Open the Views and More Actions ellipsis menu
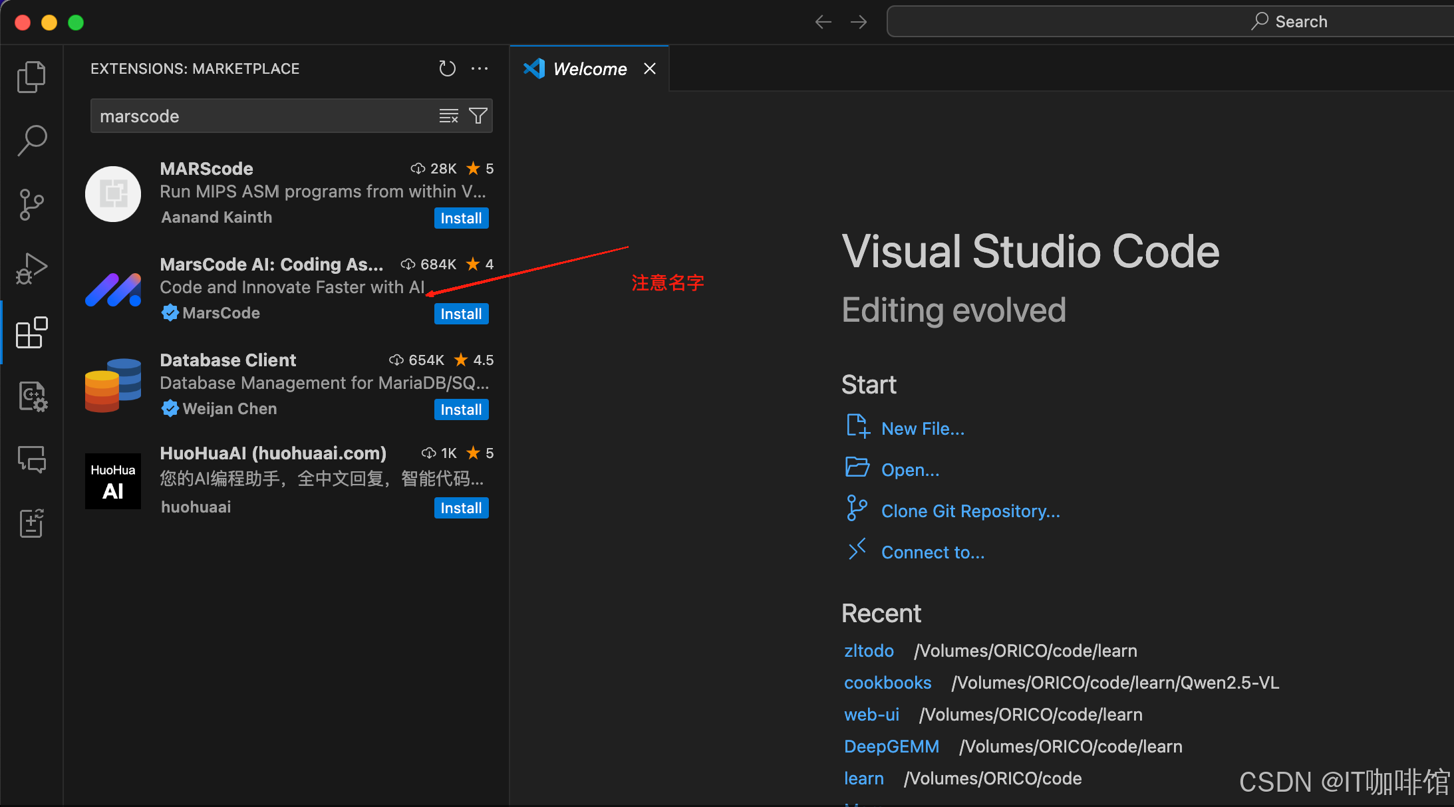Image resolution: width=1454 pixels, height=807 pixels. click(480, 68)
